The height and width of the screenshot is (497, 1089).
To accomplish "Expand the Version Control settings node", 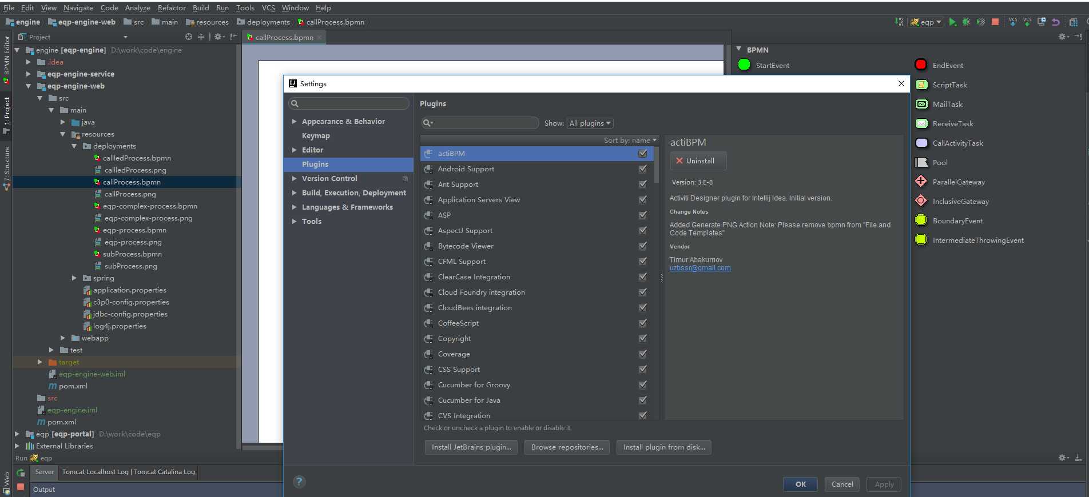I will click(294, 178).
